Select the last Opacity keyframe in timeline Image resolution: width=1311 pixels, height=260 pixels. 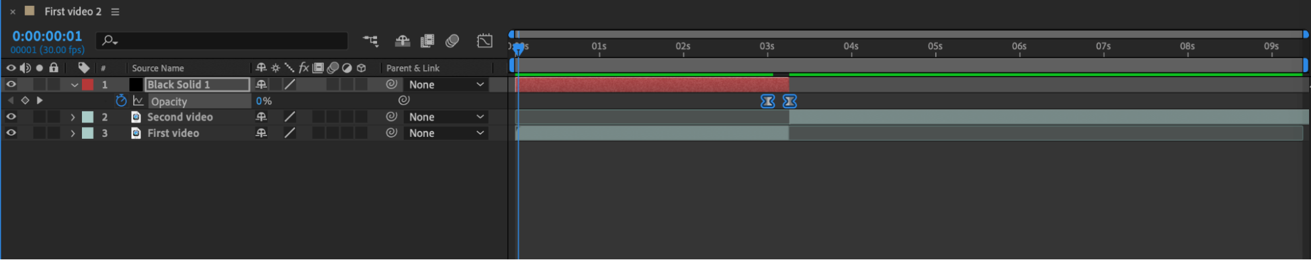pyautogui.click(x=790, y=102)
